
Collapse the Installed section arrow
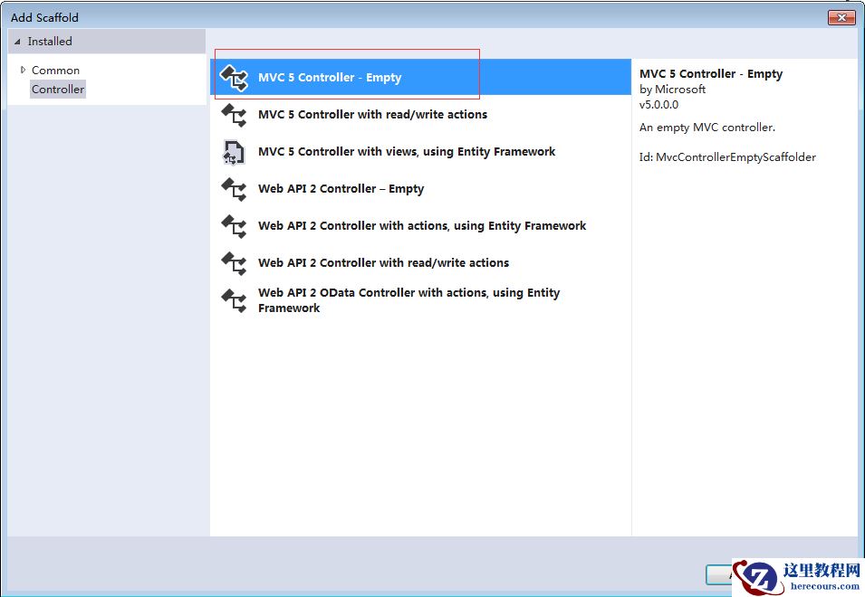tap(17, 42)
